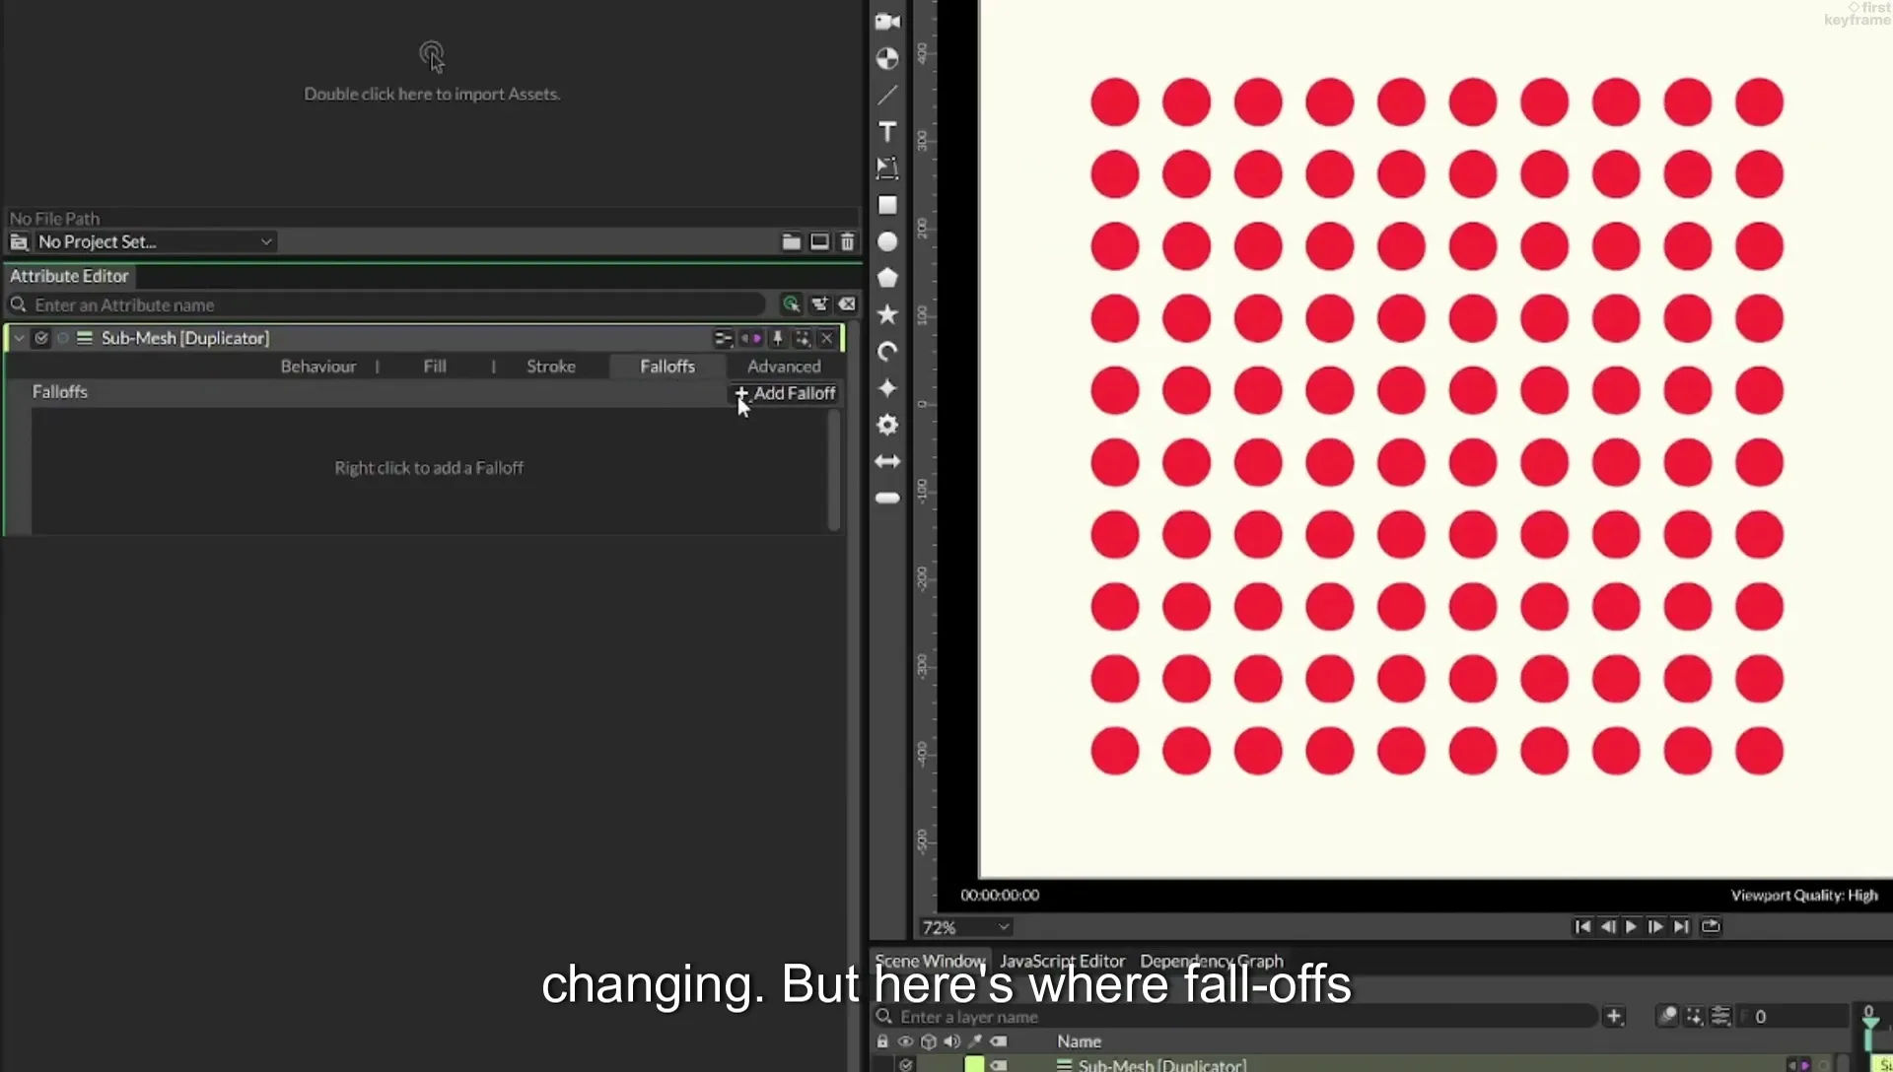Toggle Sub-Mesh layer checkmark in Scene Window
Viewport: 1893px width, 1072px height.
click(906, 1065)
